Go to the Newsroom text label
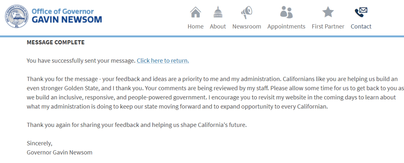This screenshot has width=404, height=163. (246, 27)
